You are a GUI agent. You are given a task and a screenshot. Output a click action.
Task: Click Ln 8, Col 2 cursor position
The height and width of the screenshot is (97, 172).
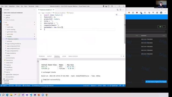coord(86,86)
